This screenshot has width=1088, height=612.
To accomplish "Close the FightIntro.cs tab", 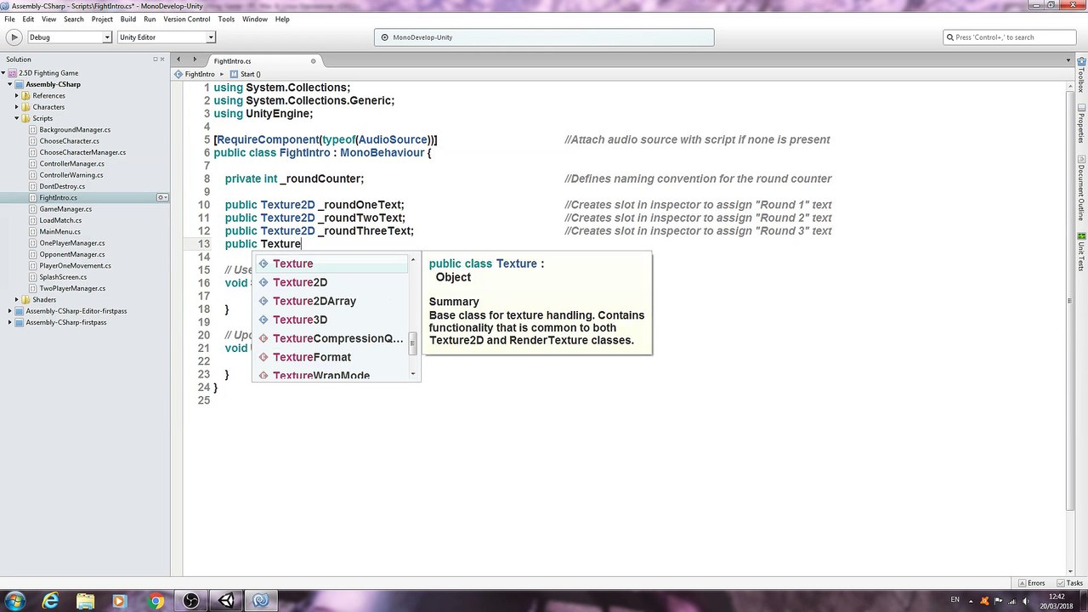I will tap(313, 61).
